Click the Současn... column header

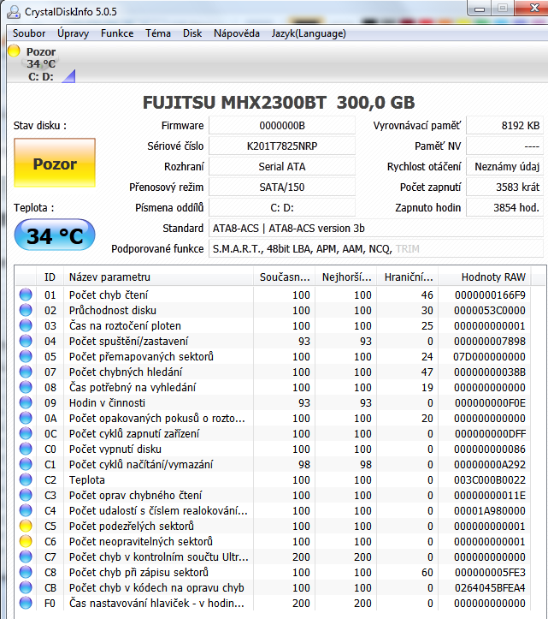click(284, 277)
